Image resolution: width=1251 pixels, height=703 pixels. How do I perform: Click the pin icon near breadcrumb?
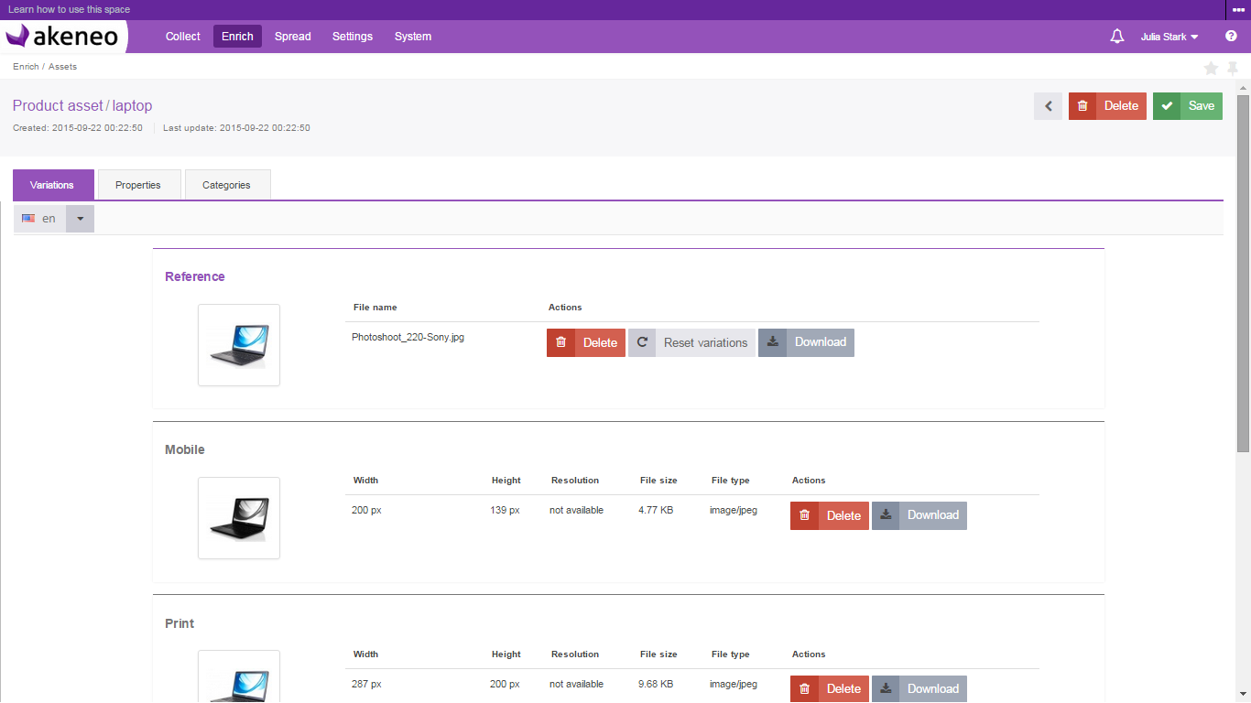pyautogui.click(x=1233, y=69)
